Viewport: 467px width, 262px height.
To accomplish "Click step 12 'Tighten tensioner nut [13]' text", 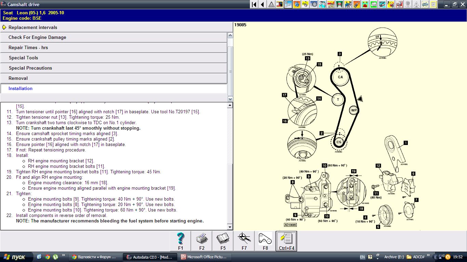I will (68, 117).
